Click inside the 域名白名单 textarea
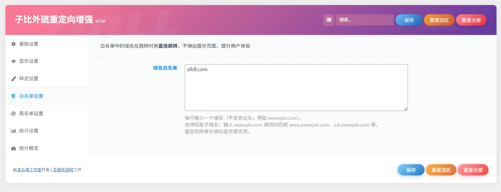501x192 pixels. click(296, 88)
